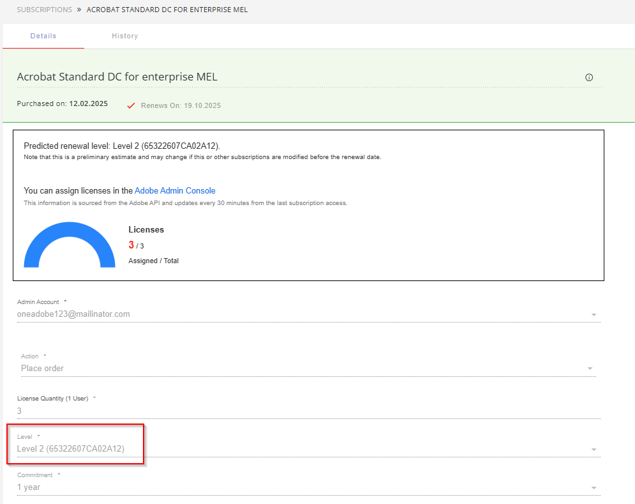635x504 pixels.
Task: Switch to the History tab
Action: point(124,36)
